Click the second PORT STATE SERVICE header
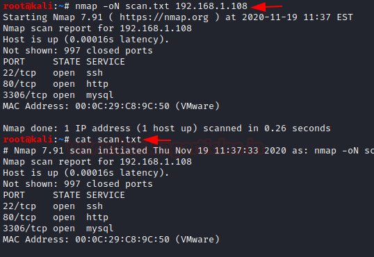 64,195
